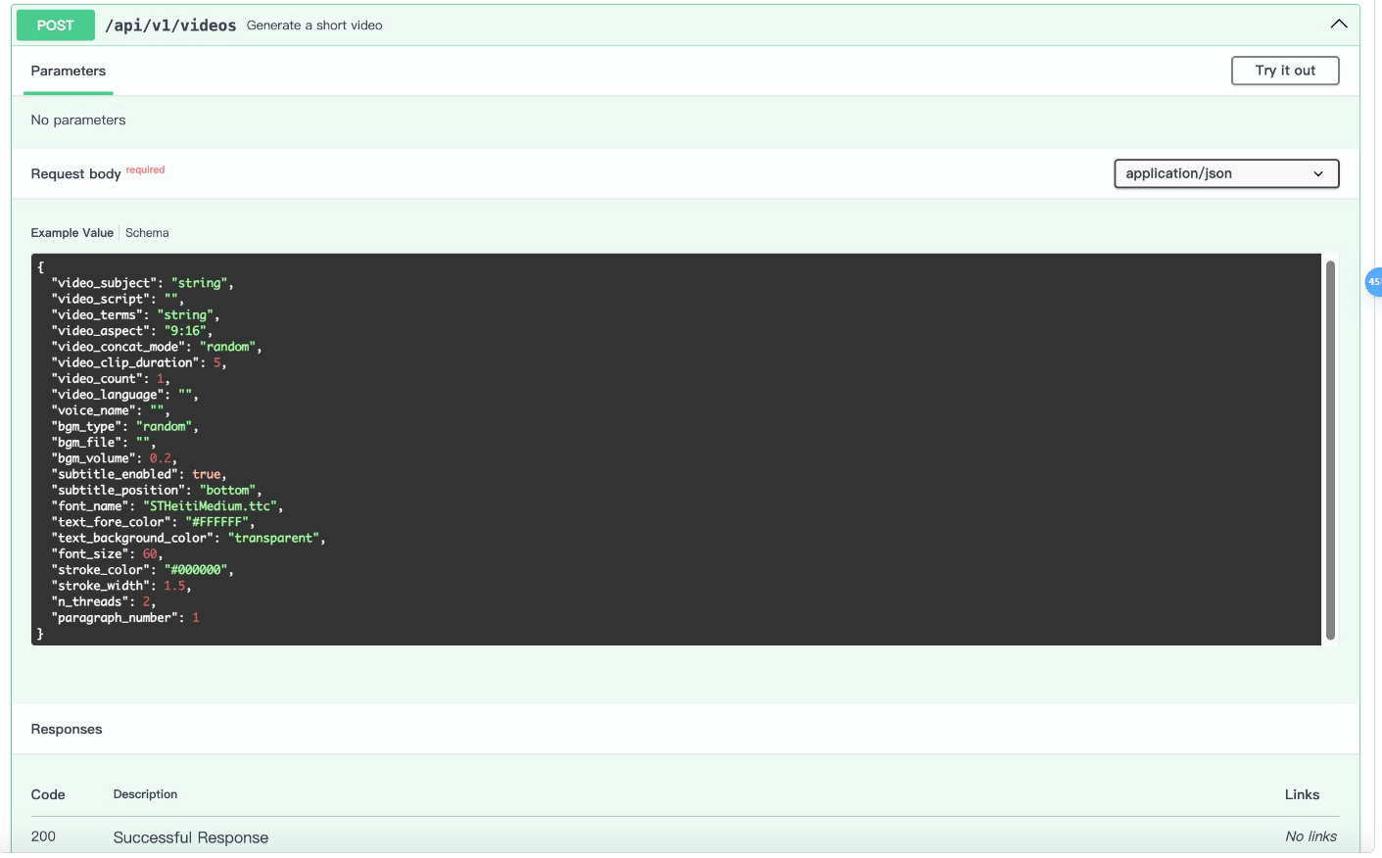Image resolution: width=1382 pixels, height=858 pixels.
Task: Click the No links text in 200 row
Action: pos(1311,836)
